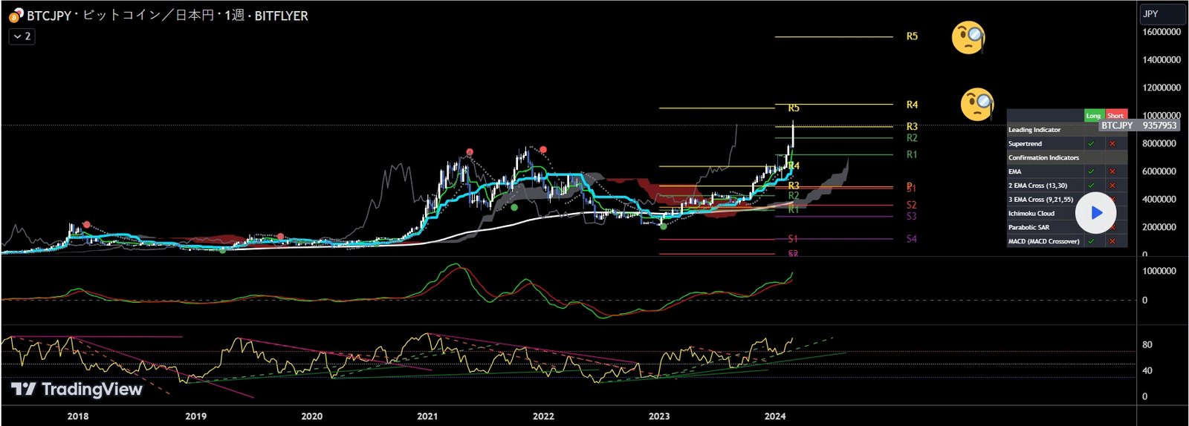Image resolution: width=1189 pixels, height=426 pixels.
Task: Click the green check for 2 EMA Cross
Action: pyautogui.click(x=1091, y=186)
